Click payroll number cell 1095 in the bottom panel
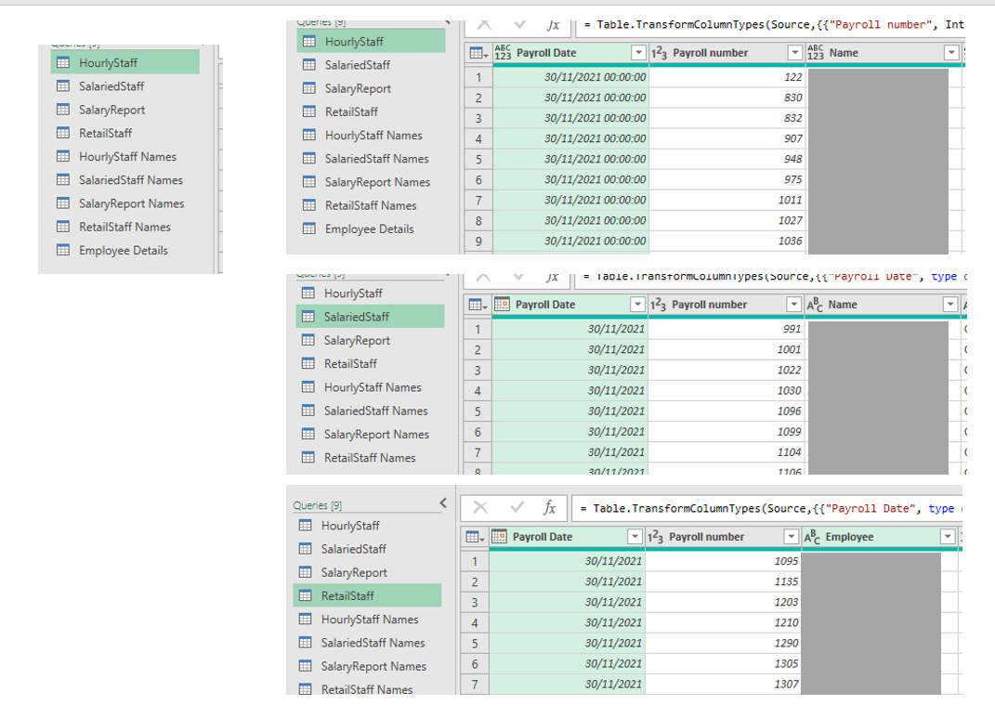This screenshot has height=705, width=995. [x=724, y=561]
